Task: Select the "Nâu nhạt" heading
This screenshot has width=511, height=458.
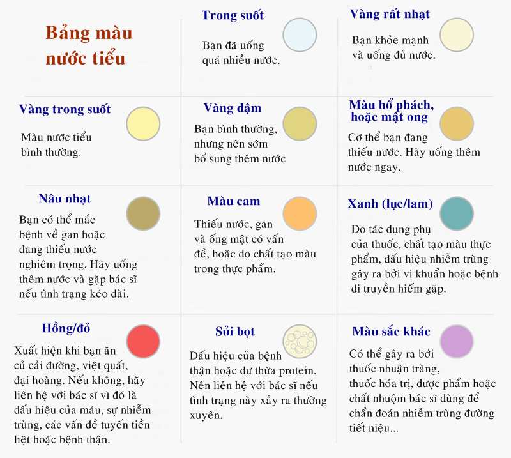Action: point(65,199)
